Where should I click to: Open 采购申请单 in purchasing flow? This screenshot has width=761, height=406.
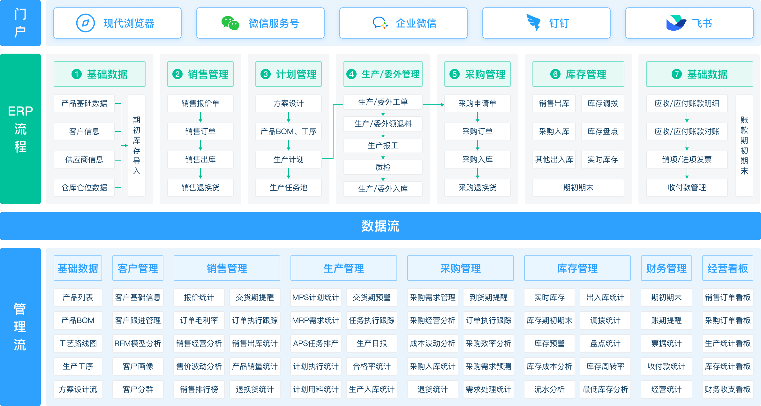[x=478, y=103]
